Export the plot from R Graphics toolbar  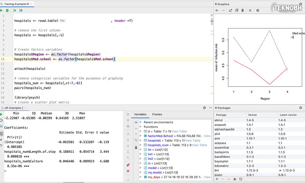click(x=231, y=10)
